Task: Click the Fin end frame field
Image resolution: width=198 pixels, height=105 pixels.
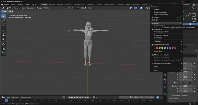Action: (149, 97)
